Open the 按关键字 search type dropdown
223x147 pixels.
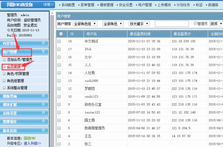139,24
